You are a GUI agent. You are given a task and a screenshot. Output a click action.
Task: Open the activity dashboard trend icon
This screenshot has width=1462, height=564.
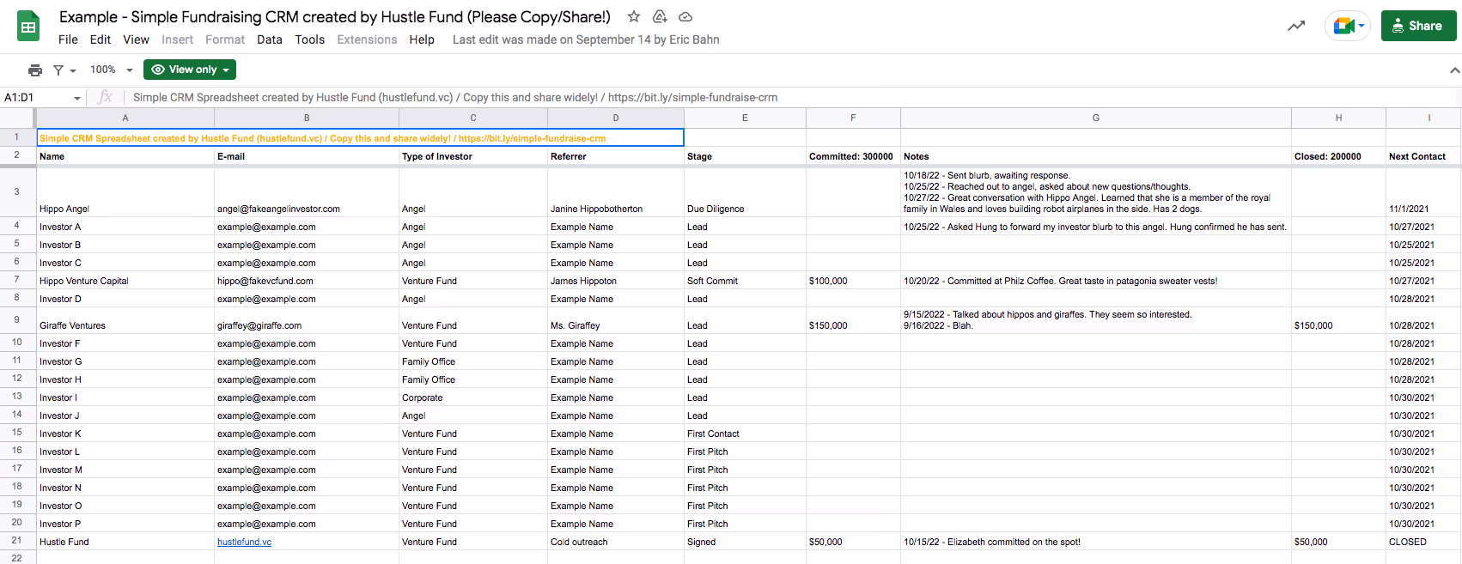1296,26
